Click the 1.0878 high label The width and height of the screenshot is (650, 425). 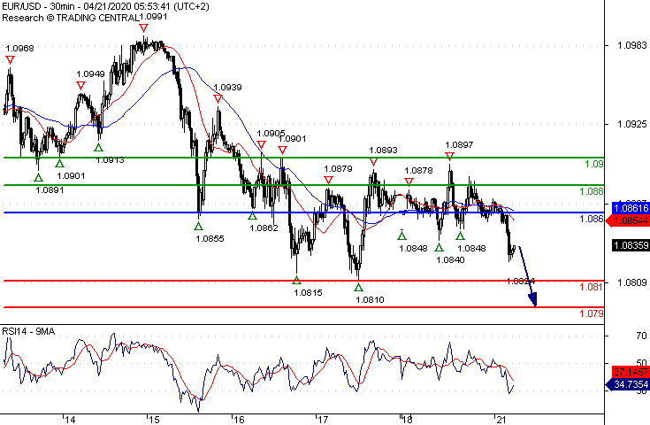point(418,170)
